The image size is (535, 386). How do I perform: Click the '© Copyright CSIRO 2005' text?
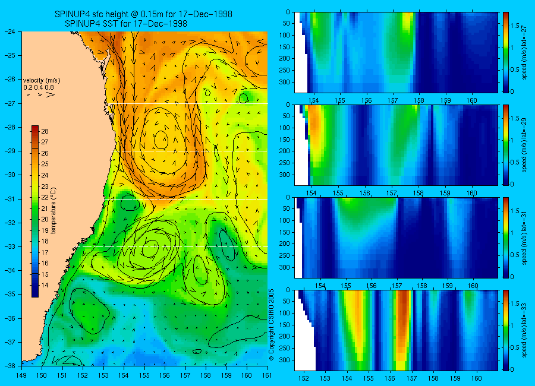click(x=272, y=325)
